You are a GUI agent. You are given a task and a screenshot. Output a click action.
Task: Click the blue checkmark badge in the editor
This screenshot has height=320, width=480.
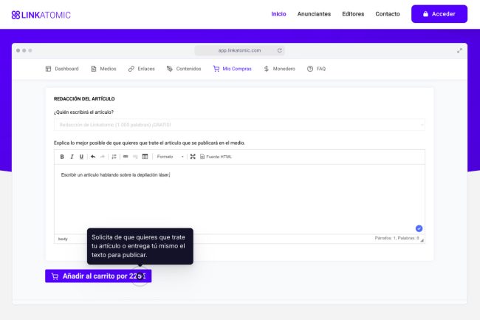(x=419, y=228)
